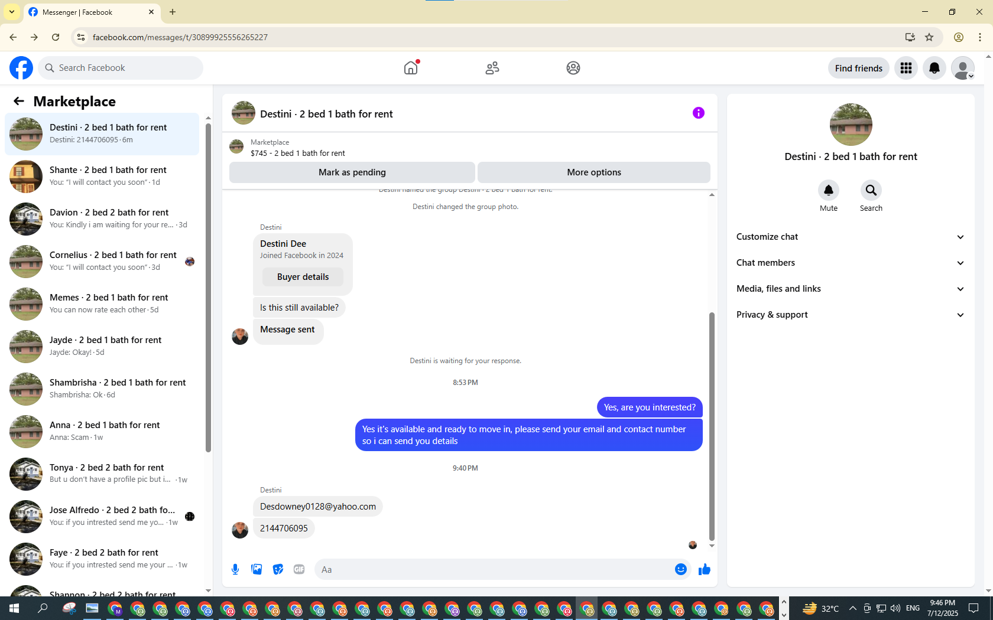The height and width of the screenshot is (620, 993).
Task: Open Cornelius 2 bed 1 bath conversation
Action: pyautogui.click(x=102, y=262)
